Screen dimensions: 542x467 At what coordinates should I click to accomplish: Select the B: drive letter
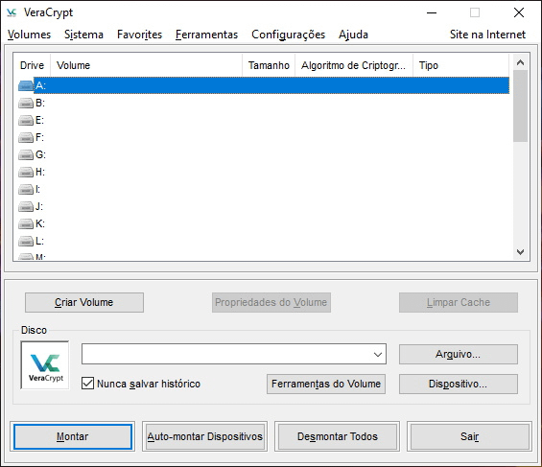[40, 103]
